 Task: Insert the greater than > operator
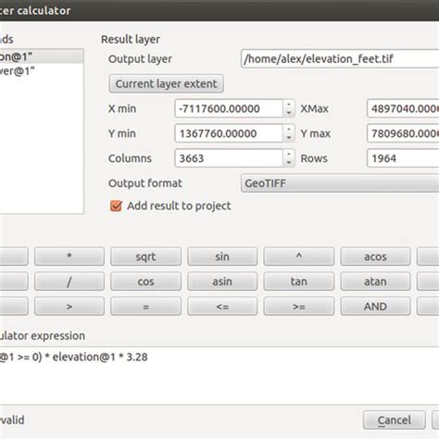click(x=69, y=307)
